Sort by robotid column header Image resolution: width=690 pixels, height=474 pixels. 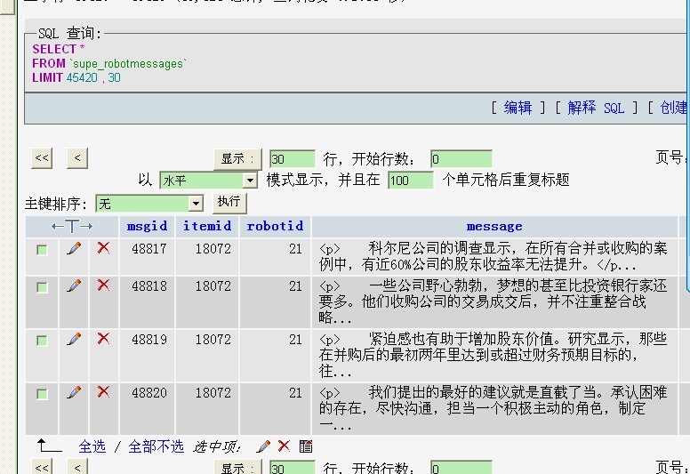(x=275, y=226)
